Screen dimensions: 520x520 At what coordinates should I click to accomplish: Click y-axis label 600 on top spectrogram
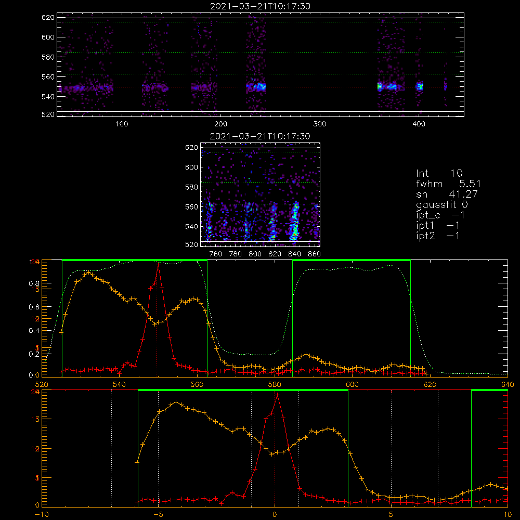(x=48, y=37)
